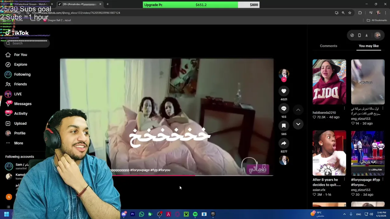390x219 pixels.
Task: Open the habibareda2210 video thumbnail
Action: [329, 82]
